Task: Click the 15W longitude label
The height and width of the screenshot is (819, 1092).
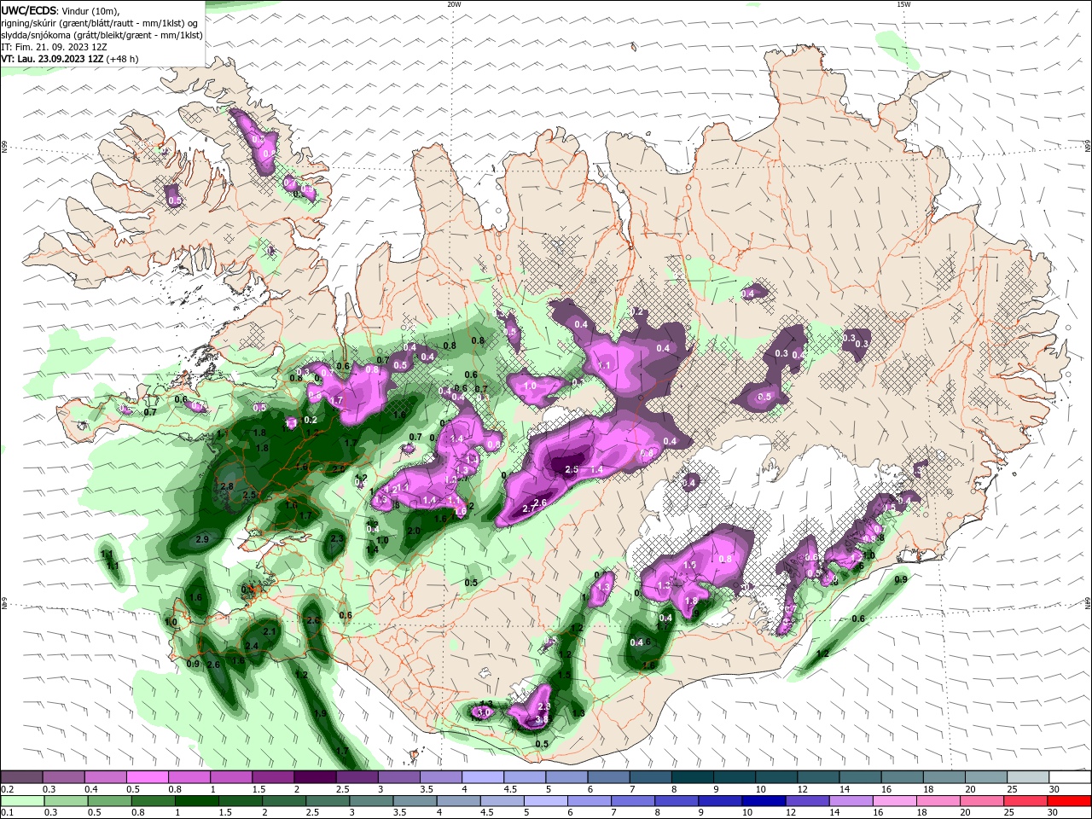Action: pos(903,4)
